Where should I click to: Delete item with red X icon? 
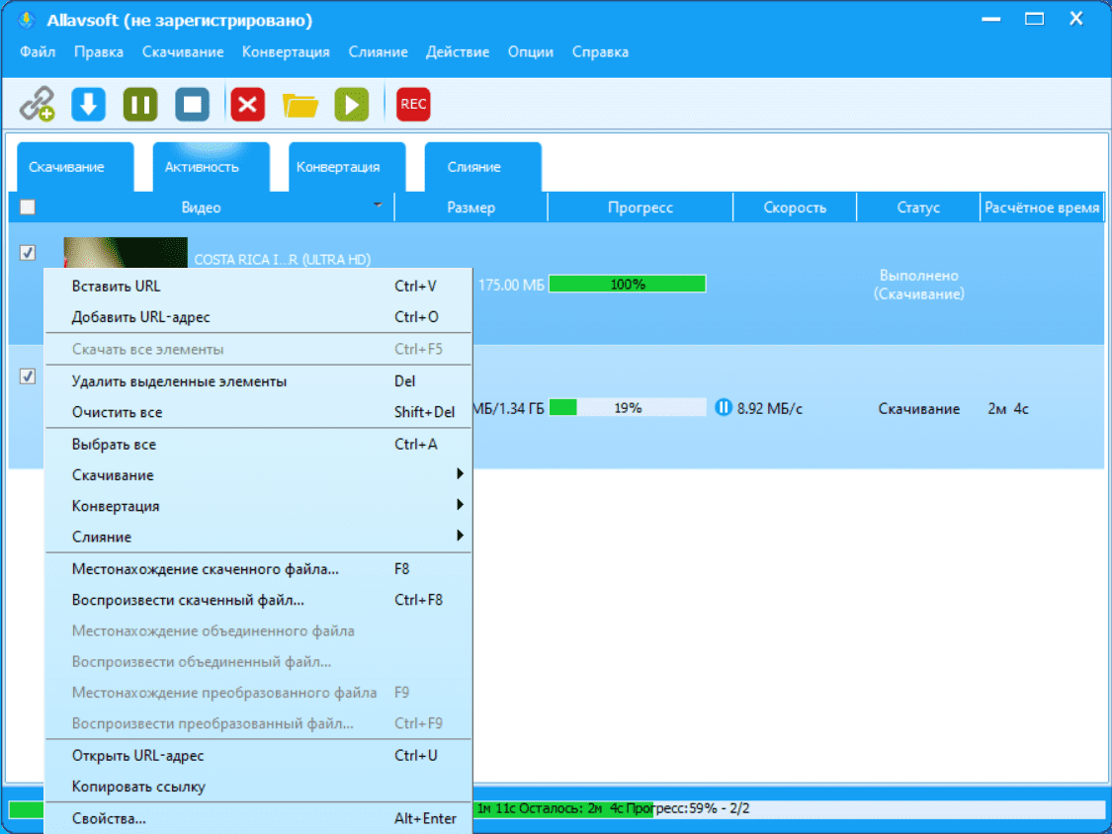click(x=247, y=105)
